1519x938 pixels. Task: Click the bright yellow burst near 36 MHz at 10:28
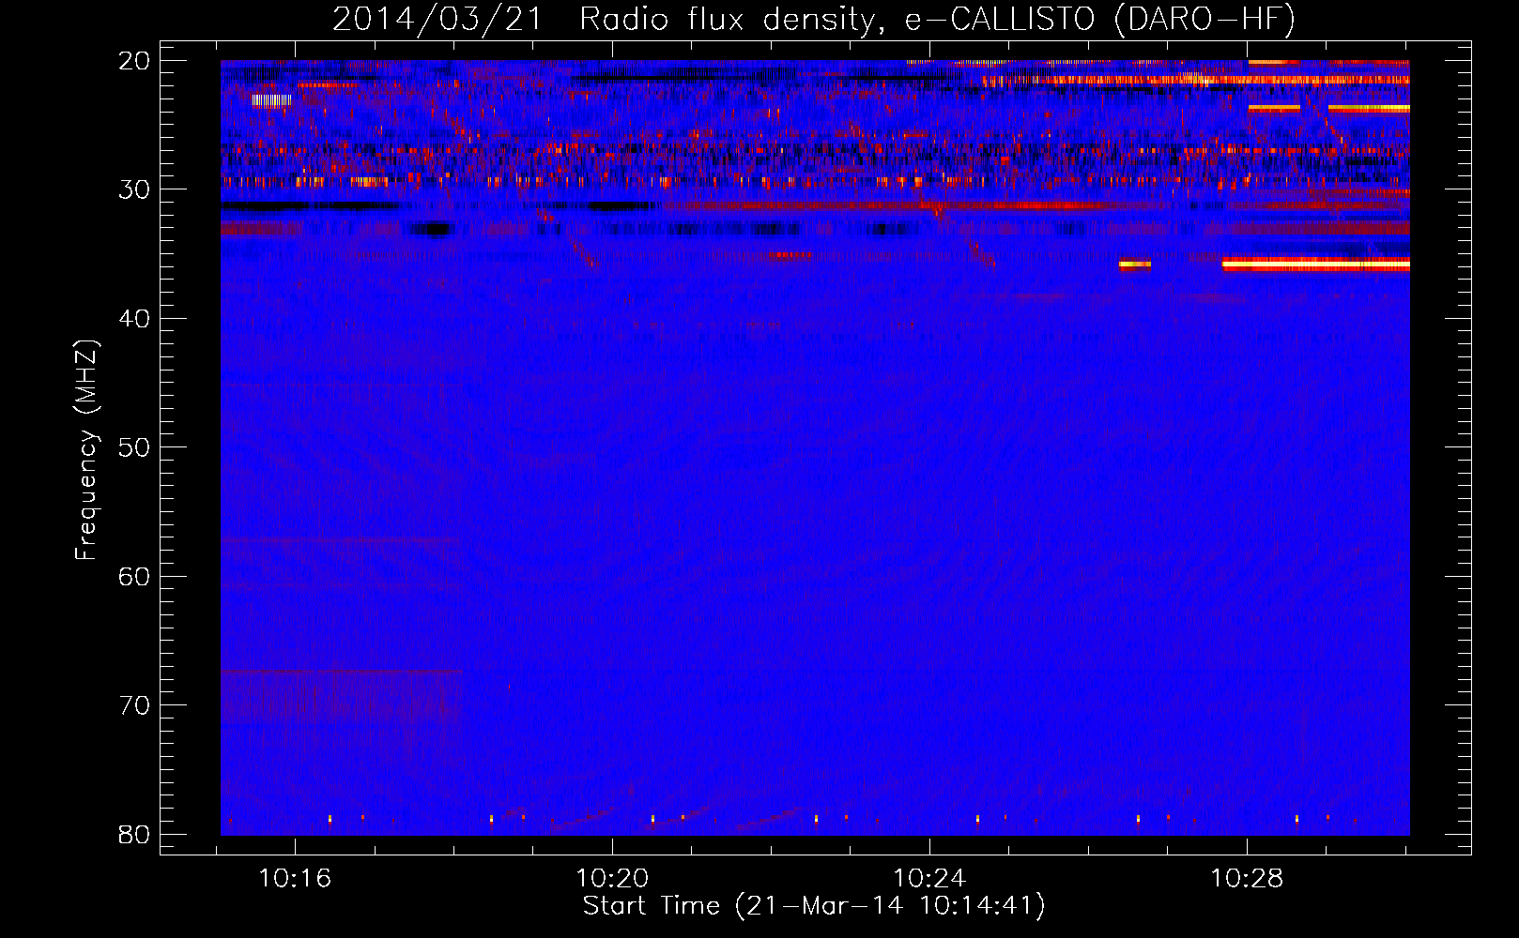[x=1315, y=265]
